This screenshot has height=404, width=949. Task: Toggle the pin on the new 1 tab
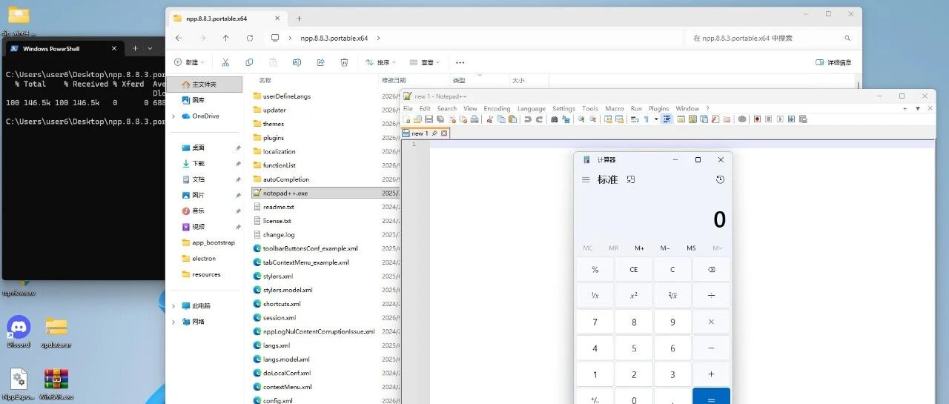435,133
